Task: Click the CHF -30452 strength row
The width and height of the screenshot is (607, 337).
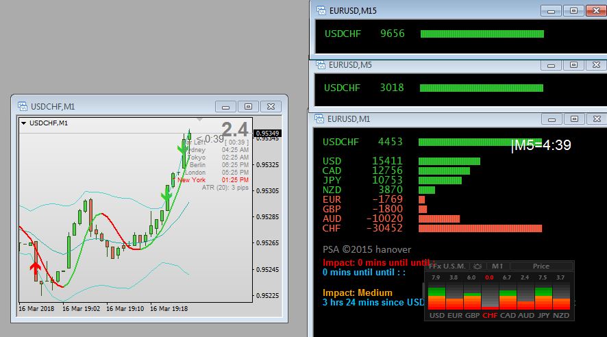Action: 432,228
